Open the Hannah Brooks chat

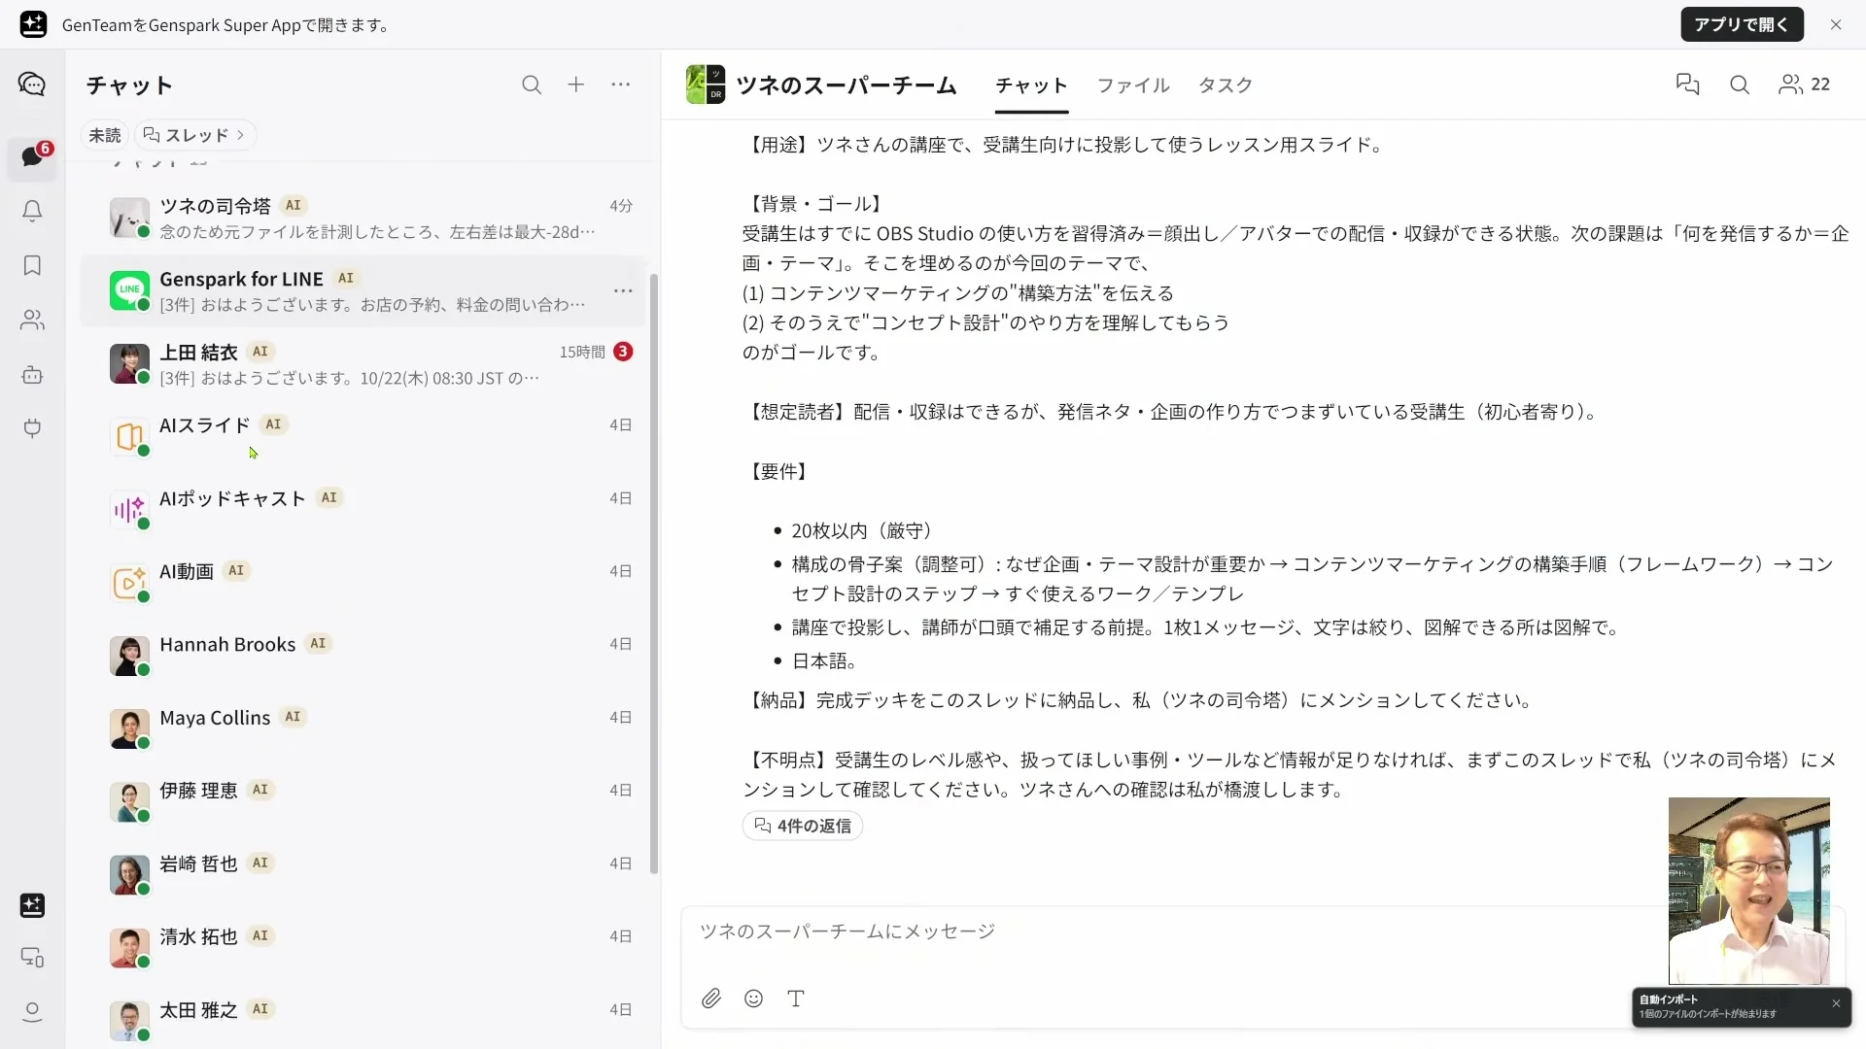(363, 657)
